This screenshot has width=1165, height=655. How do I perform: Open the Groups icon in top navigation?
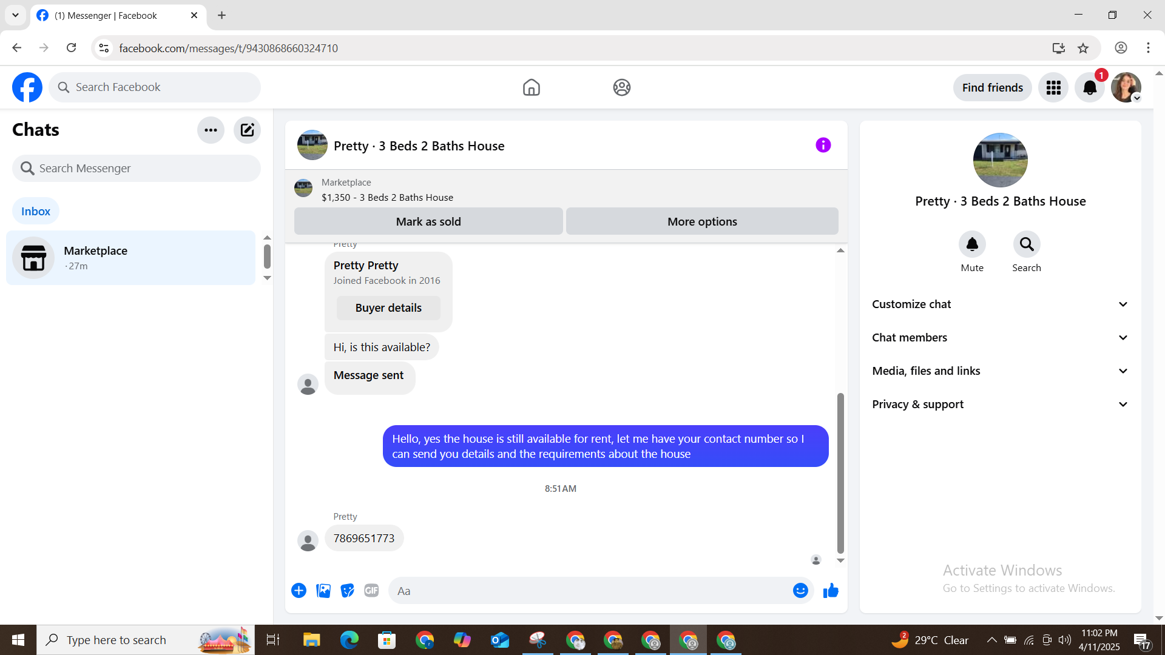point(621,87)
